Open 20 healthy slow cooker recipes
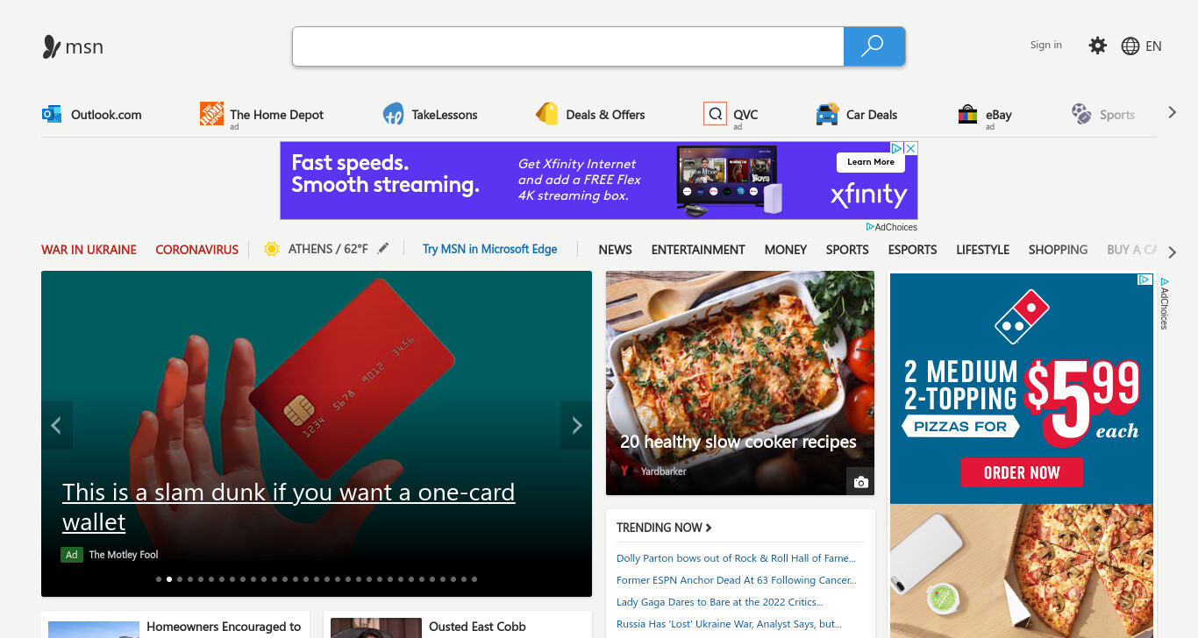Viewport: 1198px width, 638px height. tap(738, 442)
